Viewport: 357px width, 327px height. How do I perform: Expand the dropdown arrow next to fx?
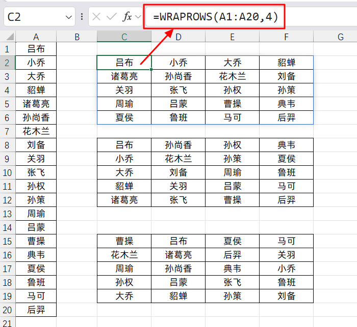tap(138, 17)
